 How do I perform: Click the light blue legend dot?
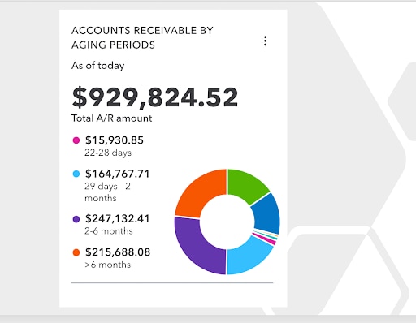pyautogui.click(x=76, y=174)
